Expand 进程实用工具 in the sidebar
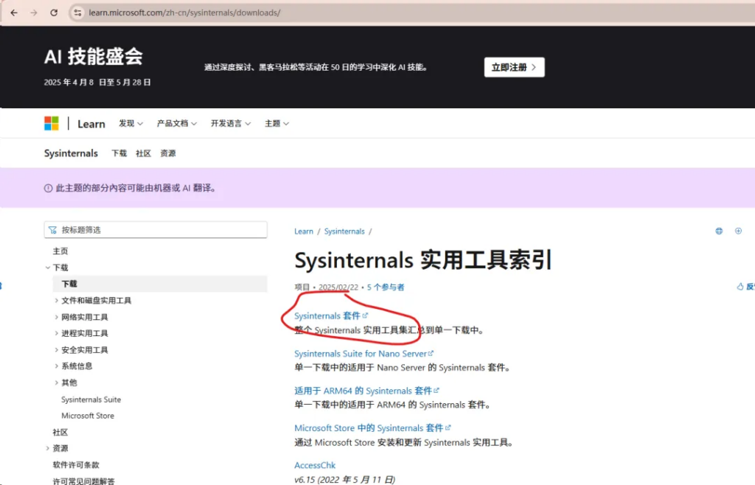This screenshot has height=485, width=755. coord(56,333)
